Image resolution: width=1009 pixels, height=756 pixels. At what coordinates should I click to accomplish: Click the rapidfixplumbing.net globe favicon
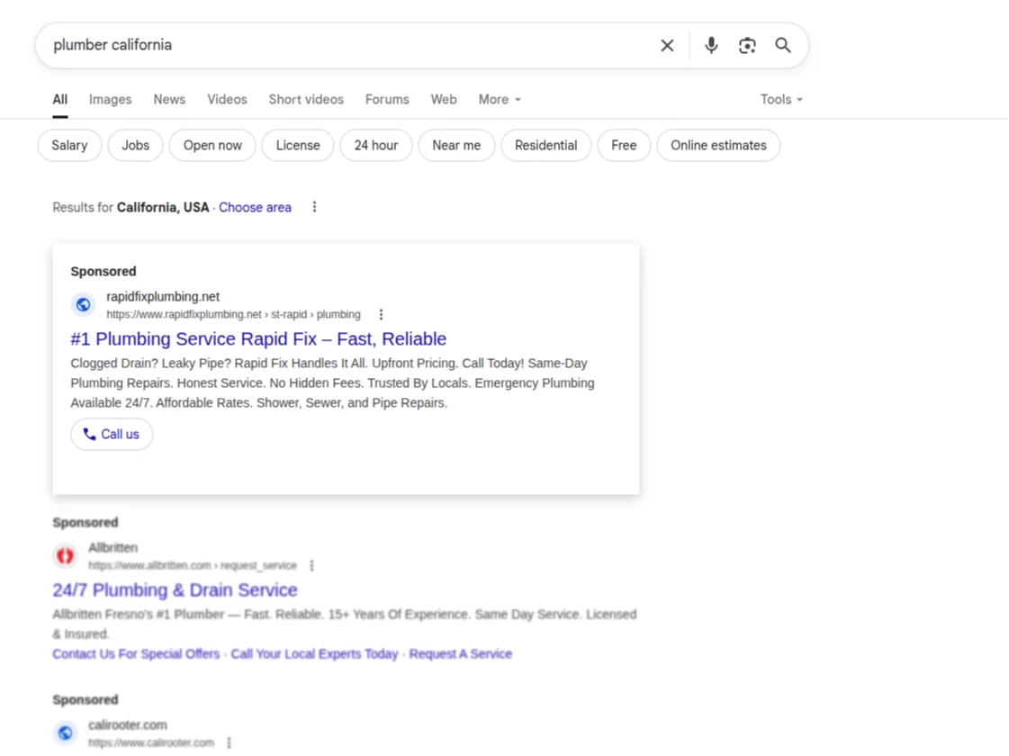(x=83, y=304)
